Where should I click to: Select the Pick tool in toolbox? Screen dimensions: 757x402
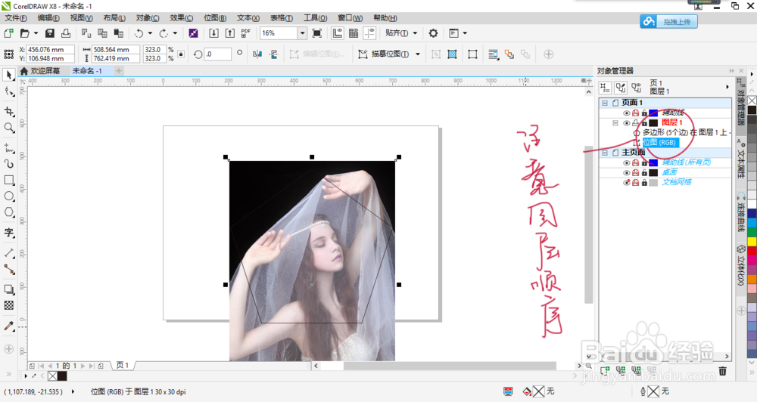8,75
